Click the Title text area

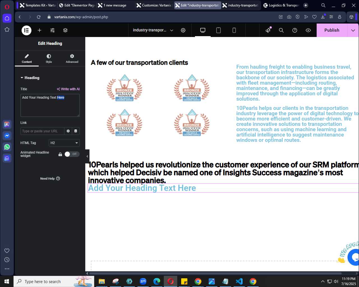coord(50,105)
